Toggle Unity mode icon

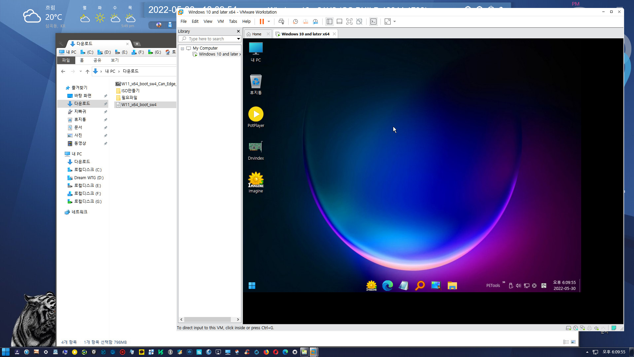click(x=359, y=21)
